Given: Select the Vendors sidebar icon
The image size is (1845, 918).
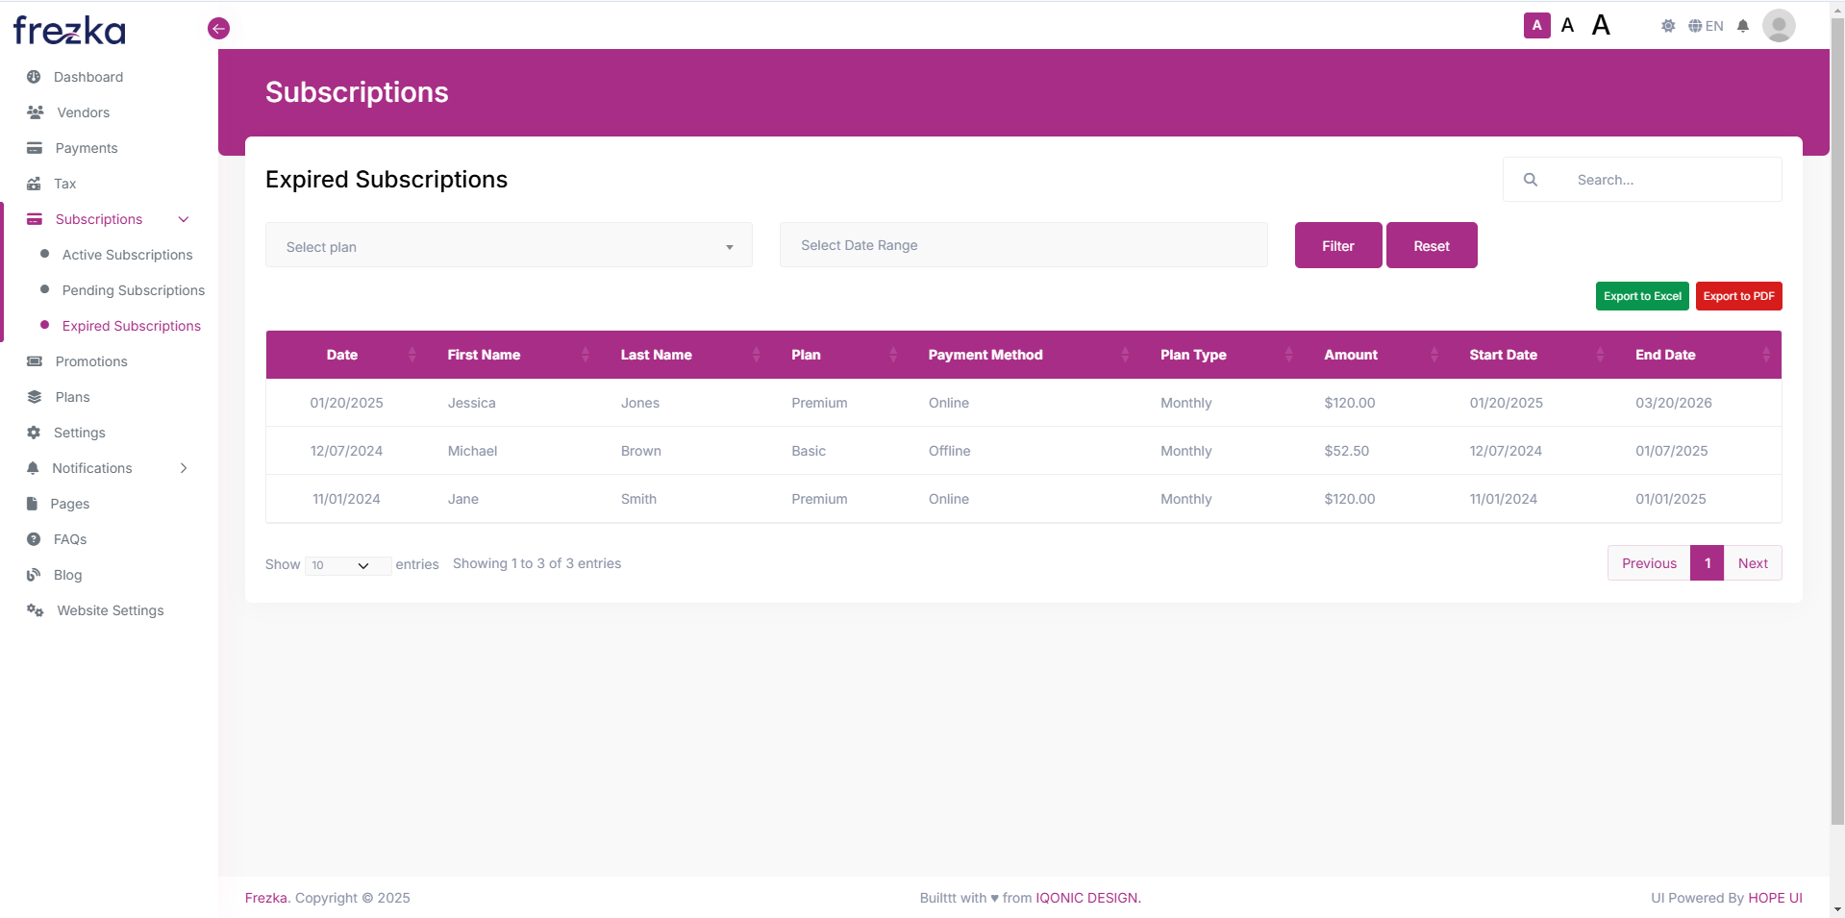Looking at the screenshot, I should coord(35,112).
